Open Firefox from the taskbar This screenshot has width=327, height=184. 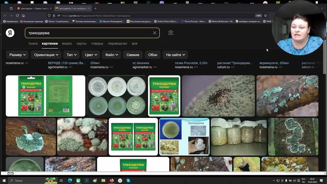pos(112,181)
